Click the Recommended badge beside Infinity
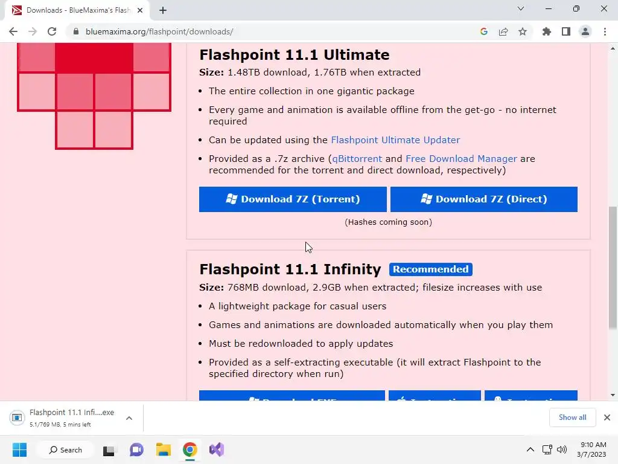Viewport: 618px width, 464px height. pyautogui.click(x=431, y=269)
